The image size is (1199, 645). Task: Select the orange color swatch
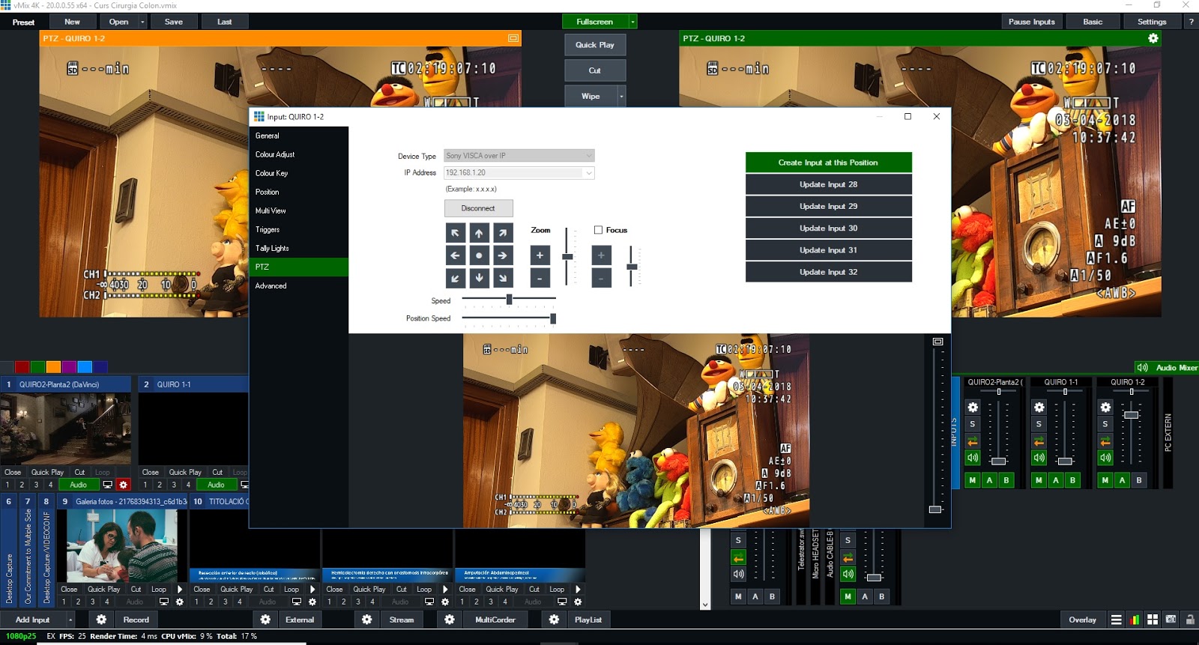coord(53,367)
